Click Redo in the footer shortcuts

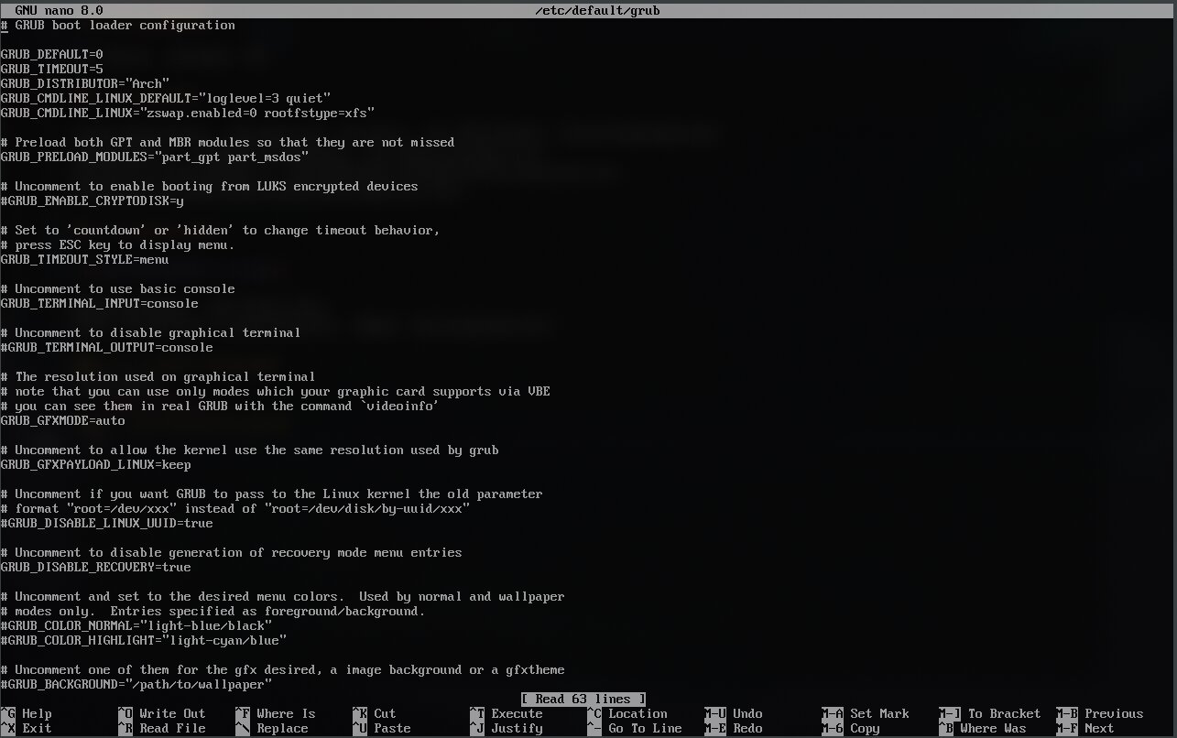pyautogui.click(x=747, y=728)
